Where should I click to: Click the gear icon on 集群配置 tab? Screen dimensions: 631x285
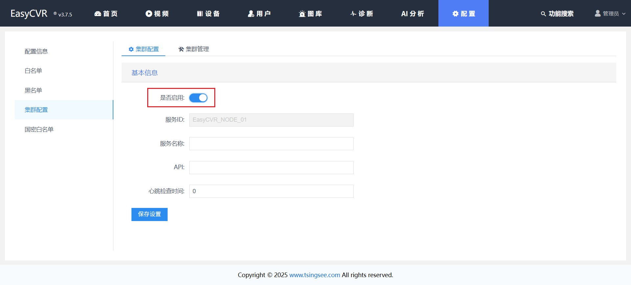coord(131,49)
